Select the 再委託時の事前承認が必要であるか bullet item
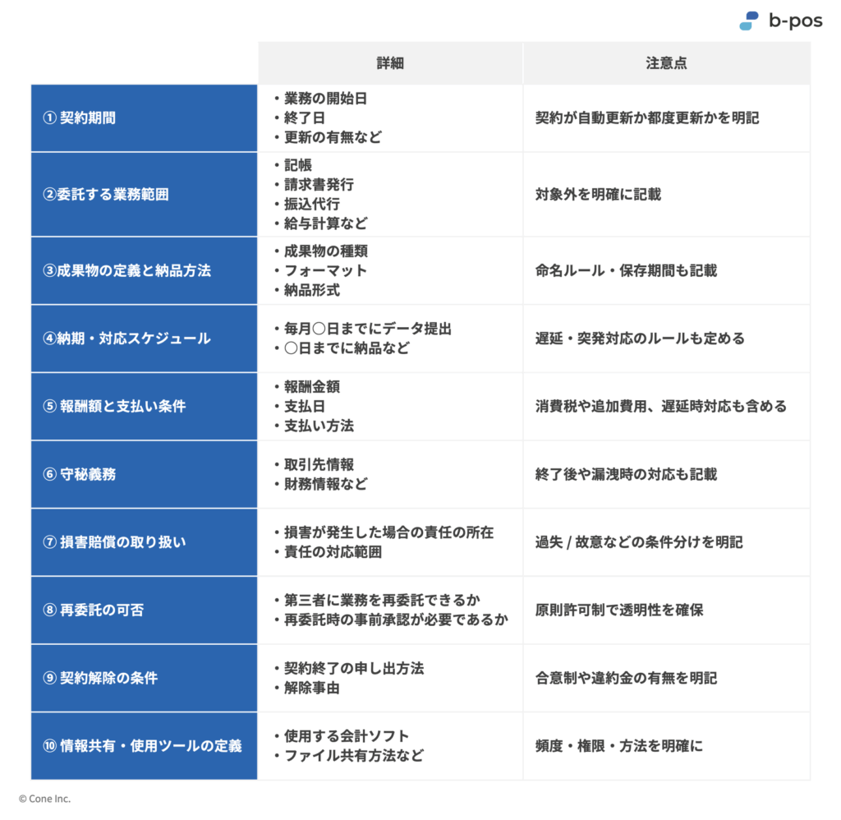 click(x=390, y=620)
